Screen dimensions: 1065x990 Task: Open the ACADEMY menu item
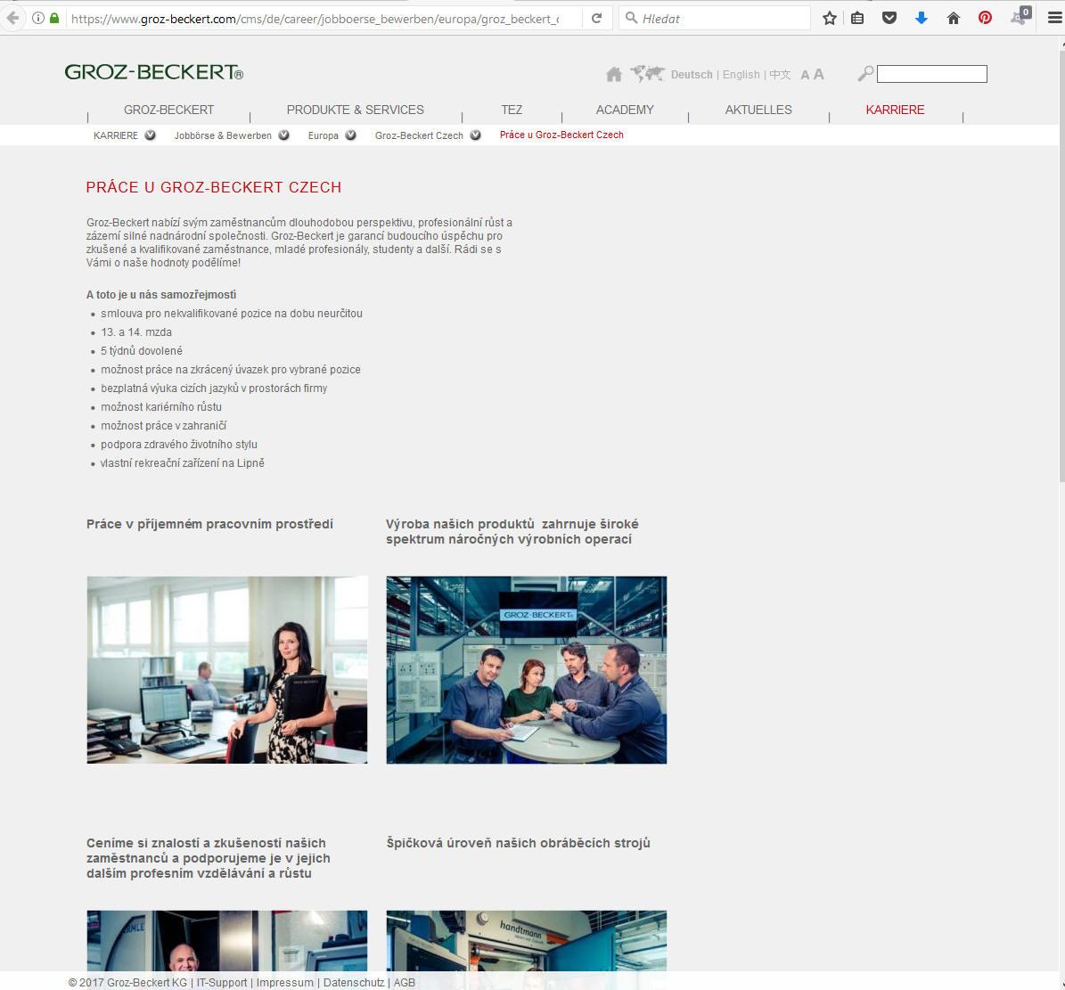pyautogui.click(x=625, y=110)
